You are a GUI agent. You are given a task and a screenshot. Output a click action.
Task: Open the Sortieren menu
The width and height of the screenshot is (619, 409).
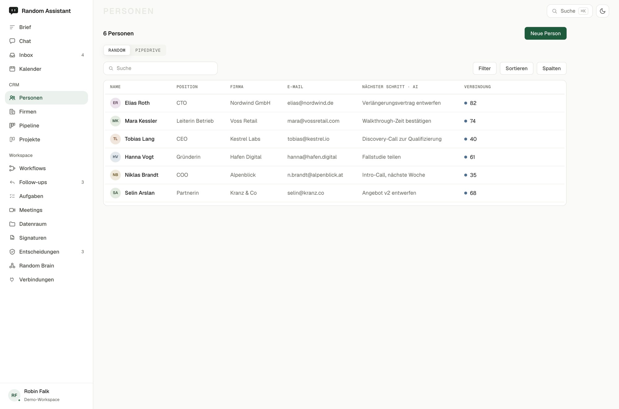point(516,68)
